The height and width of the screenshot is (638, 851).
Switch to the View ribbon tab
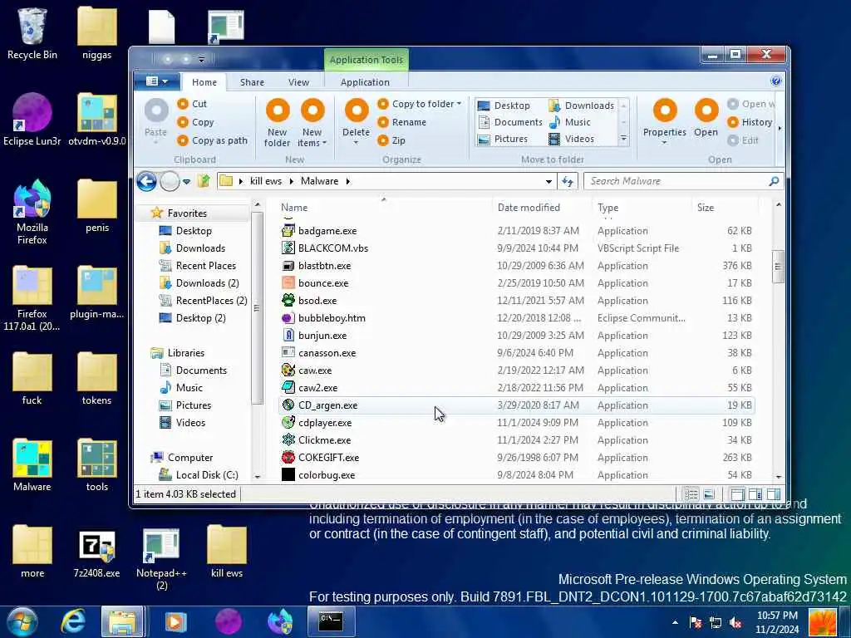[x=298, y=82]
